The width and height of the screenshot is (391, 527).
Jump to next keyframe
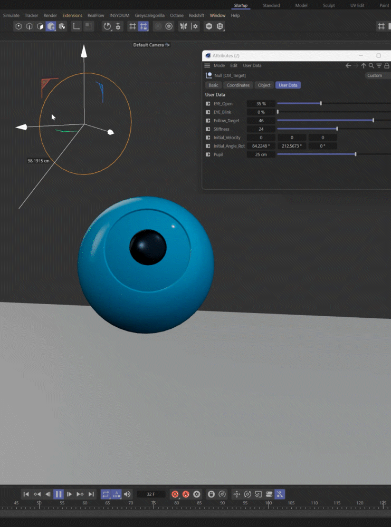pyautogui.click(x=80, y=494)
